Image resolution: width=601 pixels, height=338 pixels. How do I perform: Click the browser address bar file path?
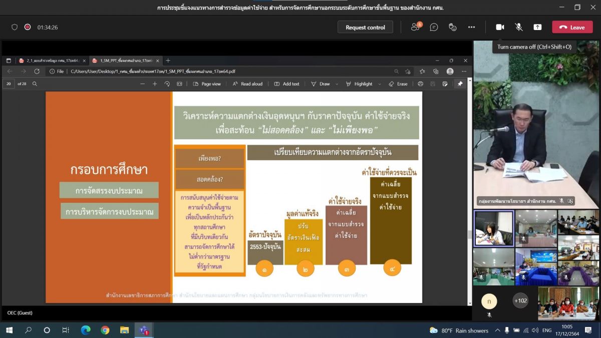tap(153, 72)
